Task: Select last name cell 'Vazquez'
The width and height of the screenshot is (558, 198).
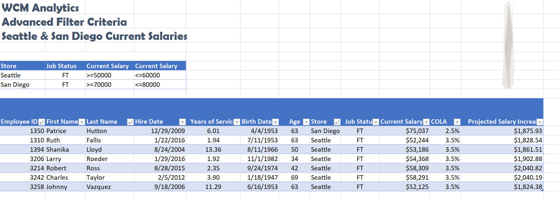Action: click(110, 187)
